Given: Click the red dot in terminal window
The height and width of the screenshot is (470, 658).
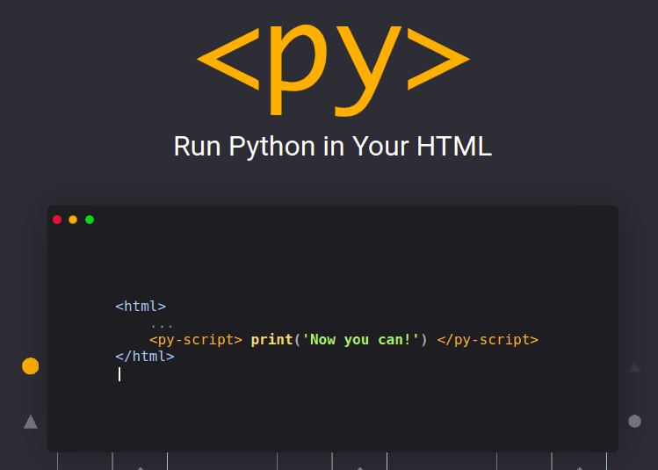Looking at the screenshot, I should (57, 220).
